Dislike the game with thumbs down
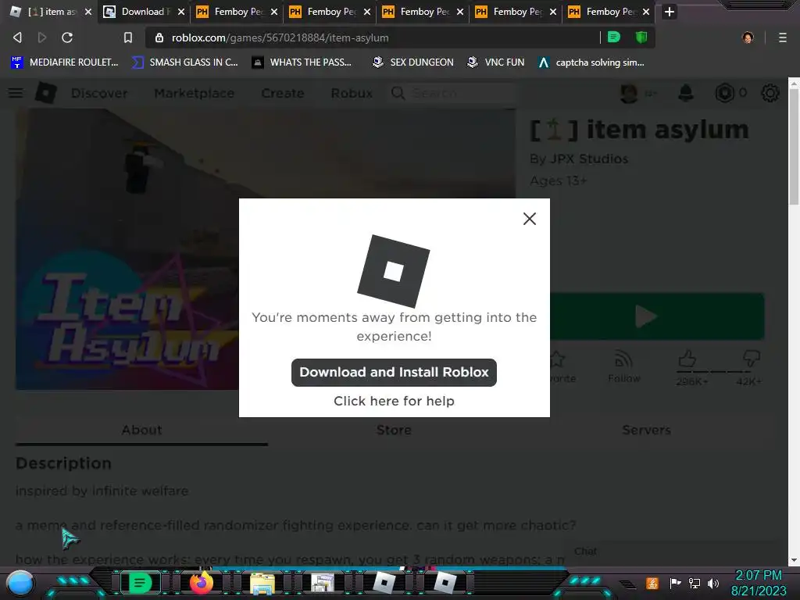This screenshot has height=600, width=800. (752, 358)
